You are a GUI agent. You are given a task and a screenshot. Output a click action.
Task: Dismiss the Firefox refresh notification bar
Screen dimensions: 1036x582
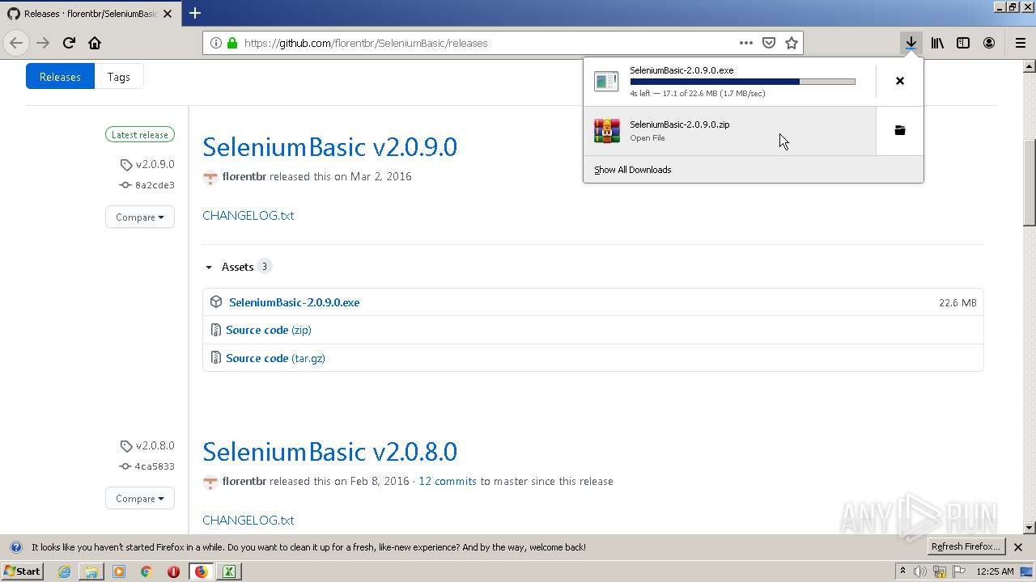(1018, 547)
